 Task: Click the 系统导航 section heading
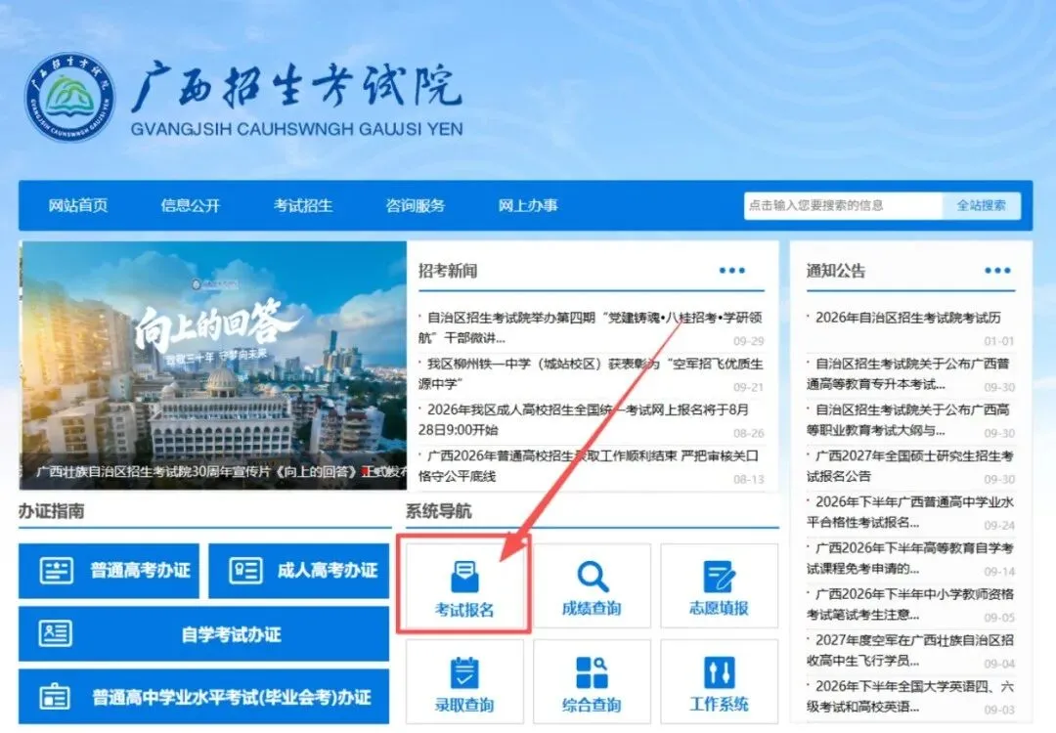(438, 511)
